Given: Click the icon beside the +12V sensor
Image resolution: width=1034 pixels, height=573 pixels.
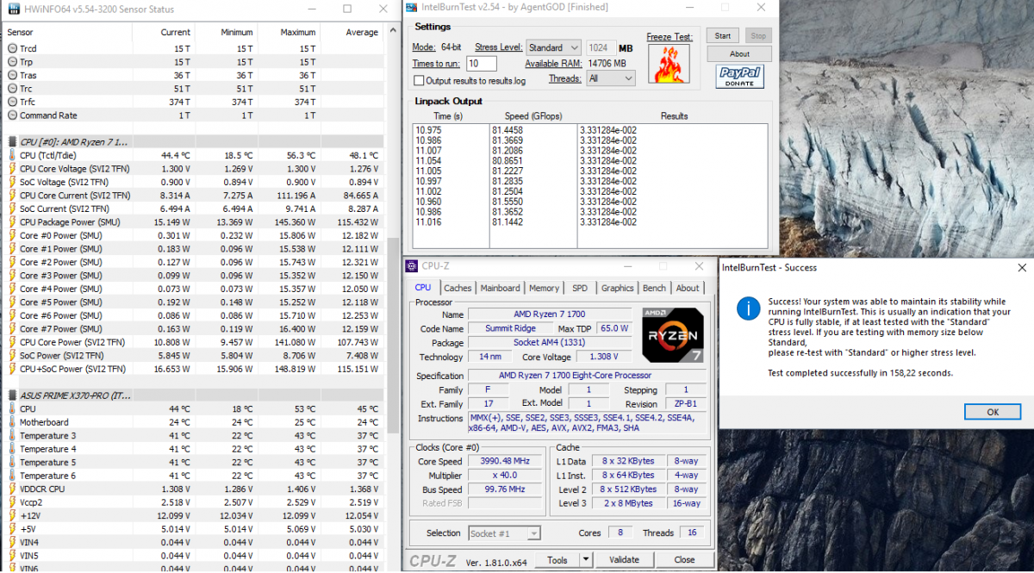Looking at the screenshot, I should [12, 515].
